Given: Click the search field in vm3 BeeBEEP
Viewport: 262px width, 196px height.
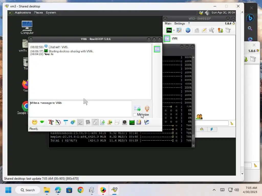Looking at the screenshot, I should coord(212,123).
